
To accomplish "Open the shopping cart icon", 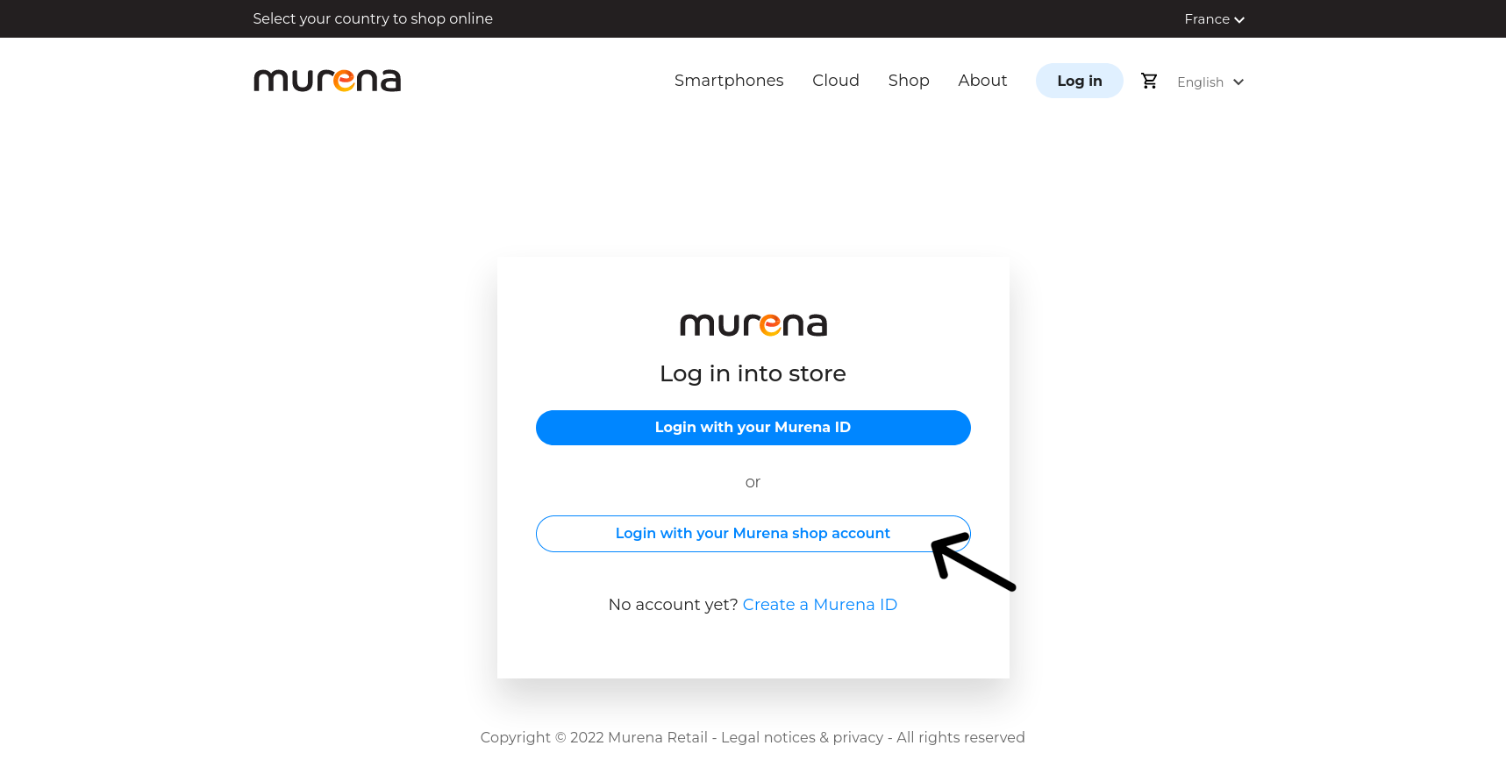I will (x=1149, y=81).
